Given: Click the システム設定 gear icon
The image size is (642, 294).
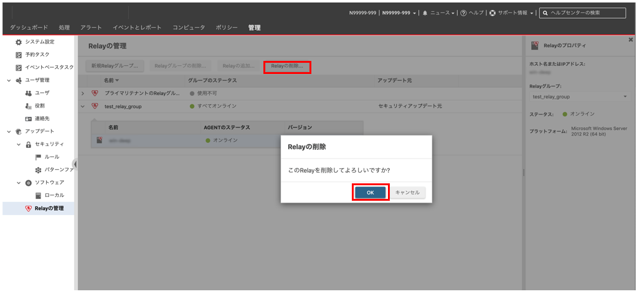Looking at the screenshot, I should [x=19, y=42].
